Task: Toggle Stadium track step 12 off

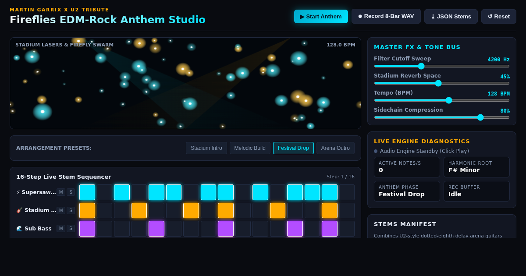Action: click(277, 210)
